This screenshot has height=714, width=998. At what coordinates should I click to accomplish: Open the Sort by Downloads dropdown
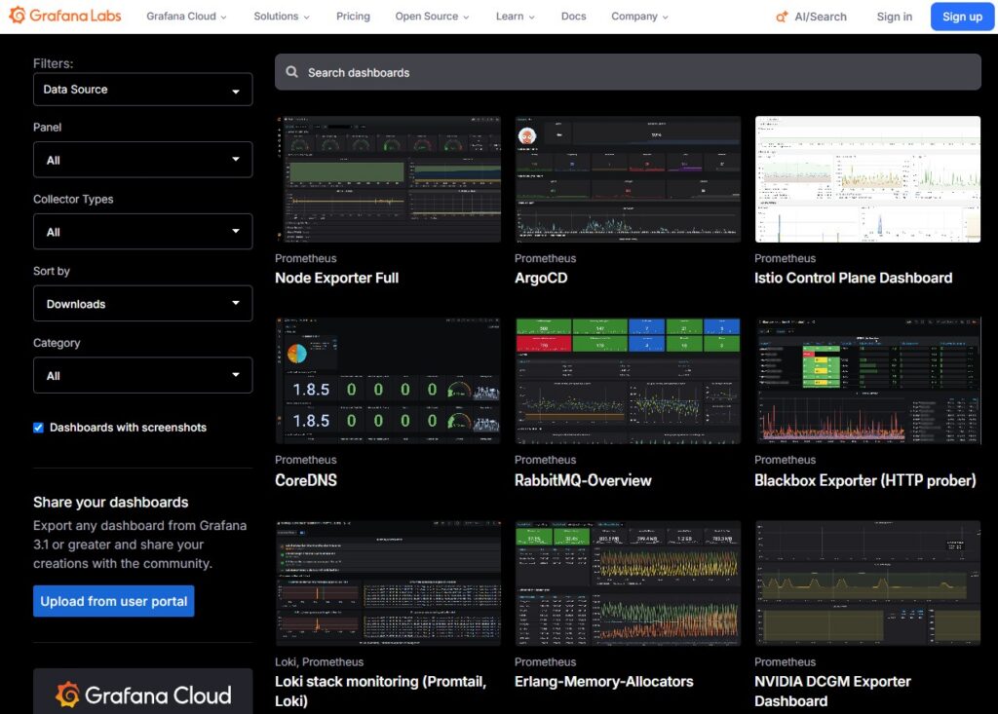(142, 304)
